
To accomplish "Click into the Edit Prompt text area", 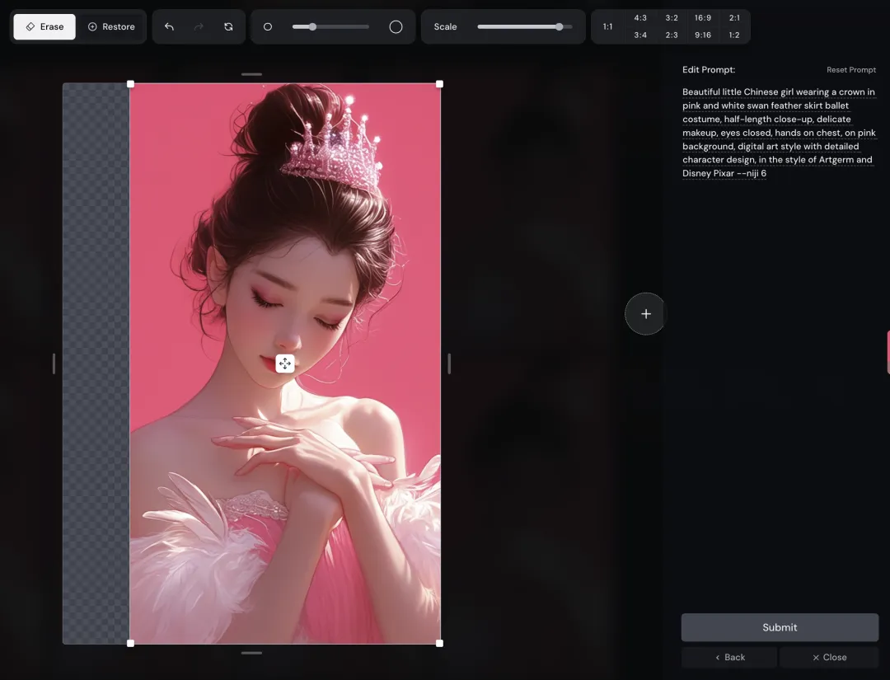I will (780, 132).
